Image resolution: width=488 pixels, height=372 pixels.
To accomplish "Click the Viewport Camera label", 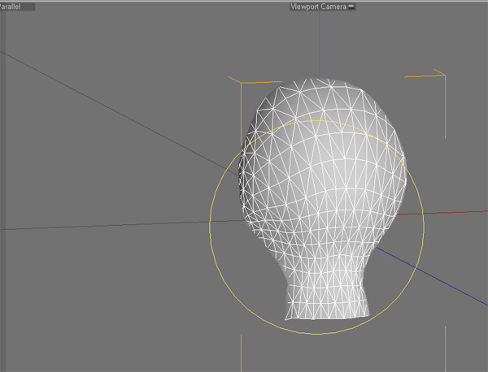I will pyautogui.click(x=318, y=6).
